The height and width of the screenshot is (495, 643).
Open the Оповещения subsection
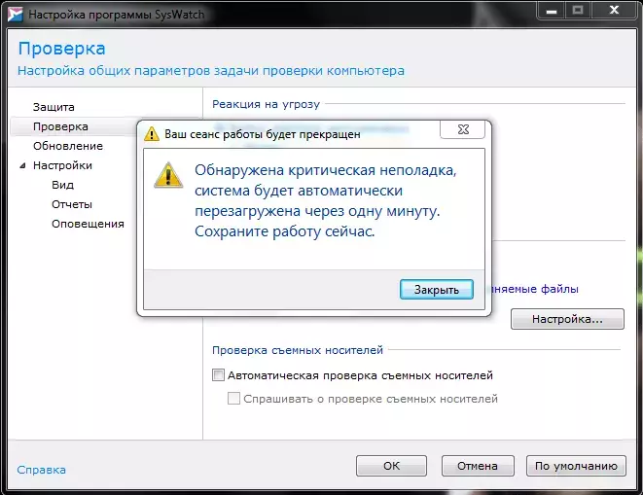click(x=88, y=224)
